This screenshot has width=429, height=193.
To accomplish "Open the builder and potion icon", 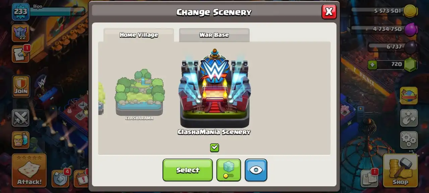I will pyautogui.click(x=21, y=140).
